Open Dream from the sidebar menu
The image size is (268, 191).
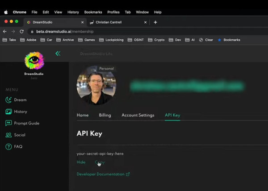pos(16,100)
